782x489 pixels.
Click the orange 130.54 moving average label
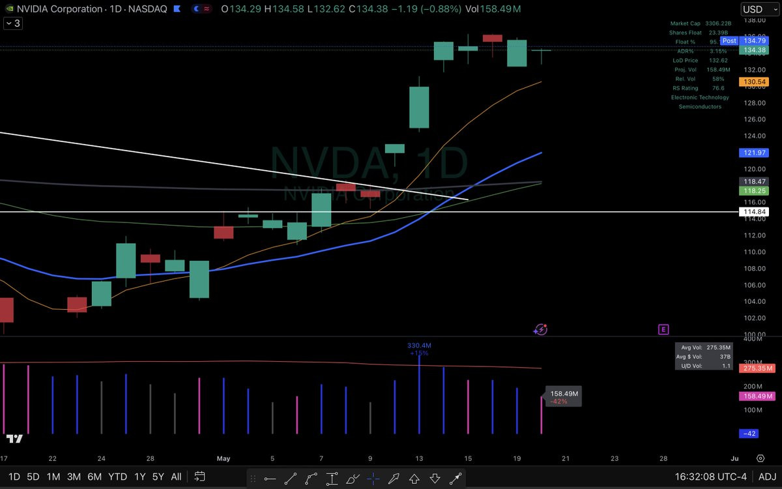[x=755, y=81]
